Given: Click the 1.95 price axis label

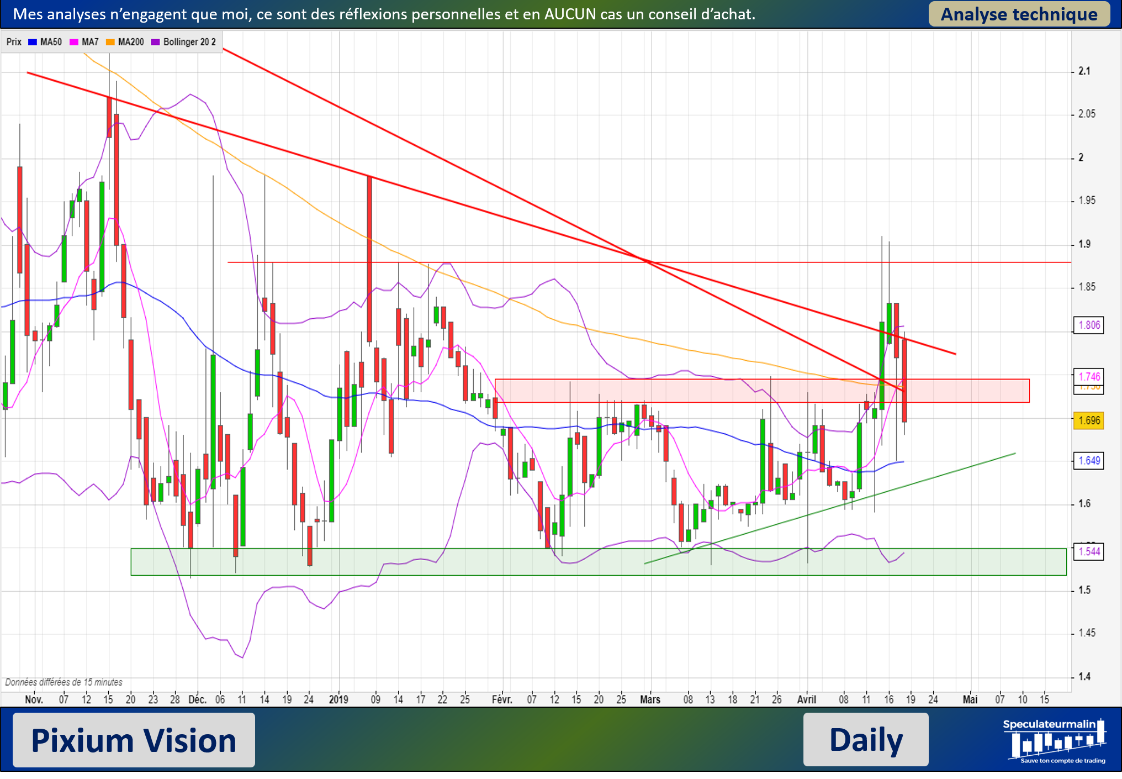Looking at the screenshot, I should (1087, 201).
